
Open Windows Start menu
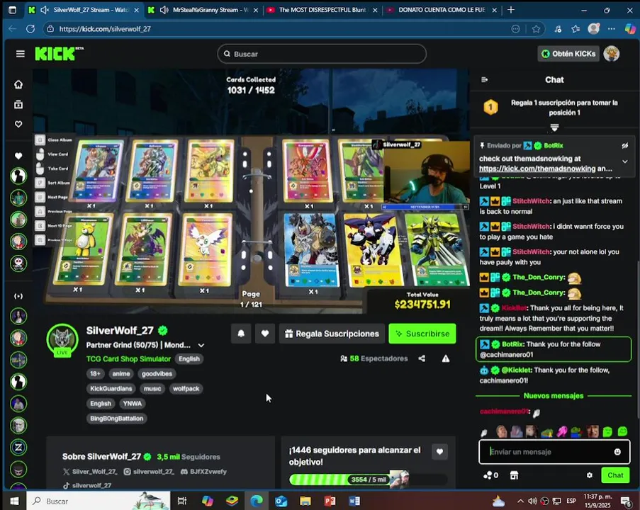[14, 501]
